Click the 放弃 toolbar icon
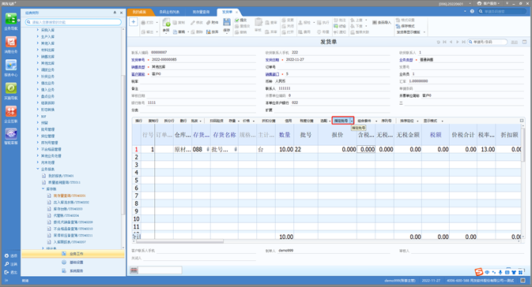Viewport: 532px width, 287px height. (209, 32)
